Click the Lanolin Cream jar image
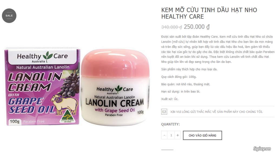The width and height of the screenshot is (277, 153). point(115,87)
